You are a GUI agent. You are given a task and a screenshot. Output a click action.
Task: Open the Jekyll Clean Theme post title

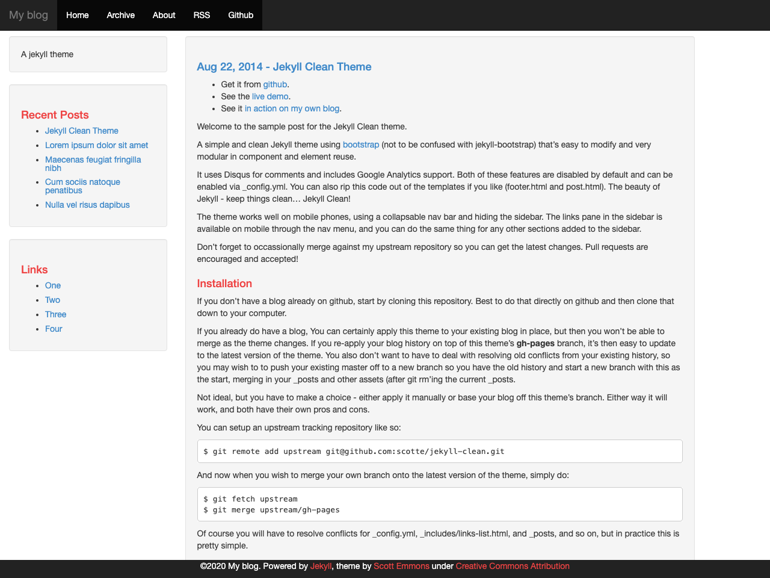click(284, 67)
